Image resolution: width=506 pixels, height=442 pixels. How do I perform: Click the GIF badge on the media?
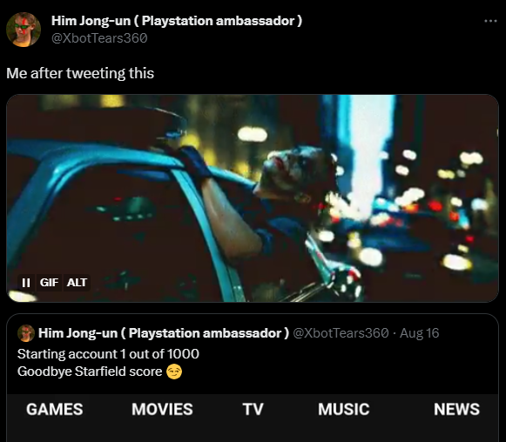point(49,283)
